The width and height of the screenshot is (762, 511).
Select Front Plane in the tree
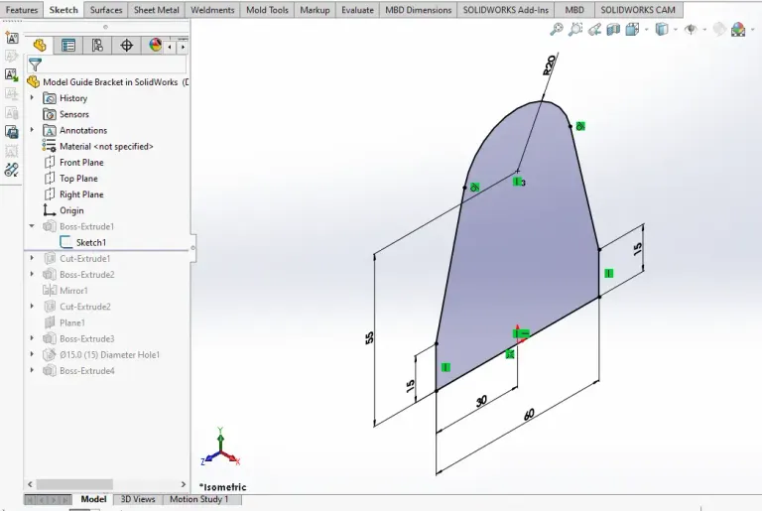80,163
